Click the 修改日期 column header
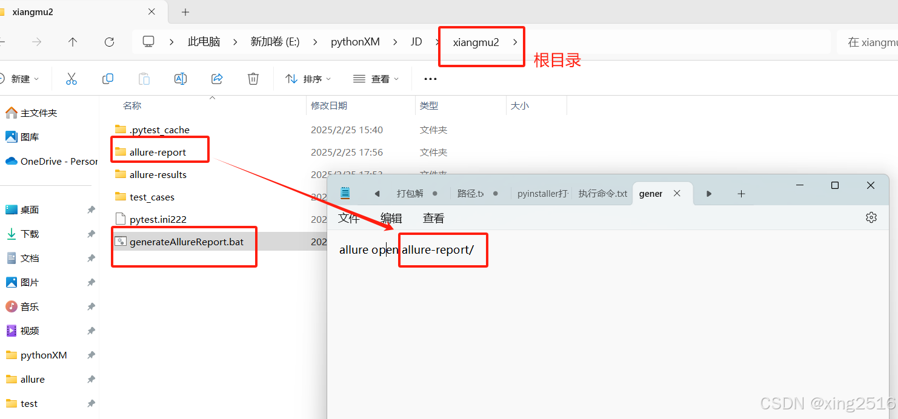 pyautogui.click(x=329, y=105)
